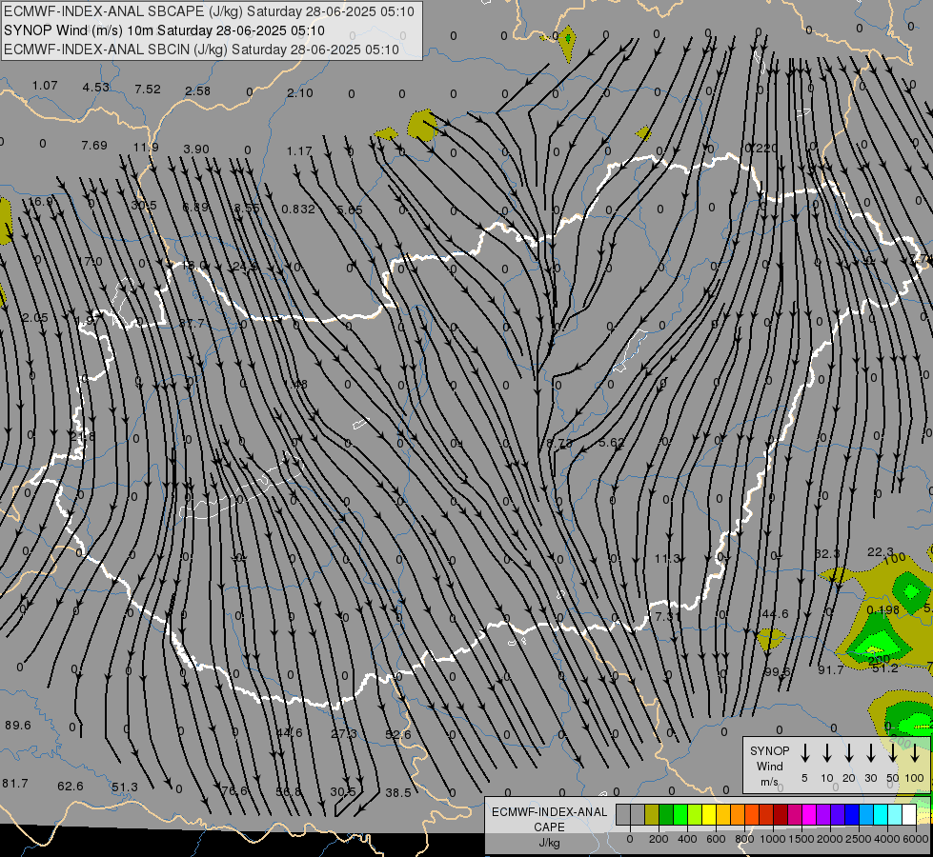Click the 30 m/s wind arrow in legend

[x=870, y=753]
